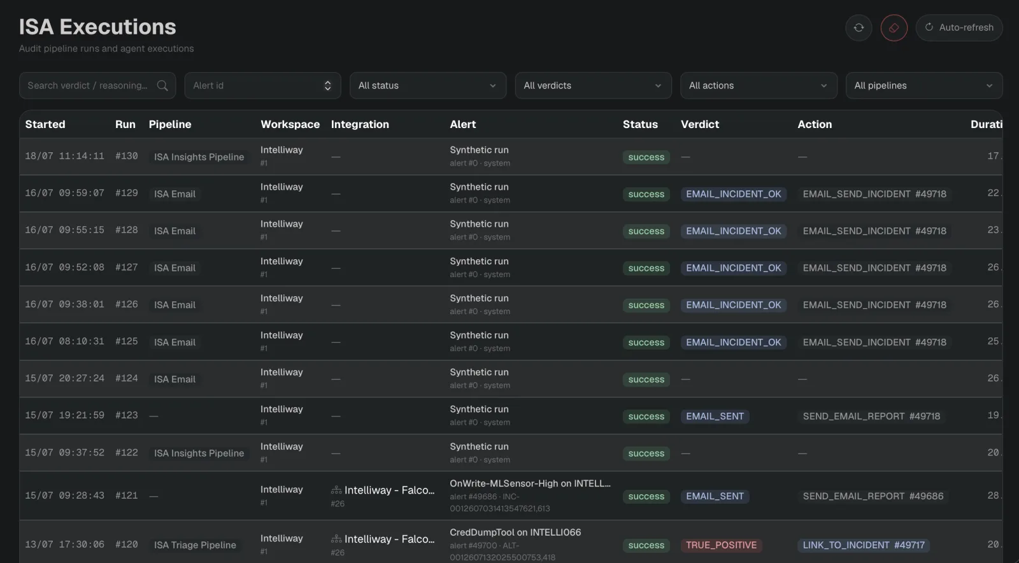Click the TRUE_POSITIVE verdict badge
Screen dimensions: 1019x563
pyautogui.click(x=722, y=545)
